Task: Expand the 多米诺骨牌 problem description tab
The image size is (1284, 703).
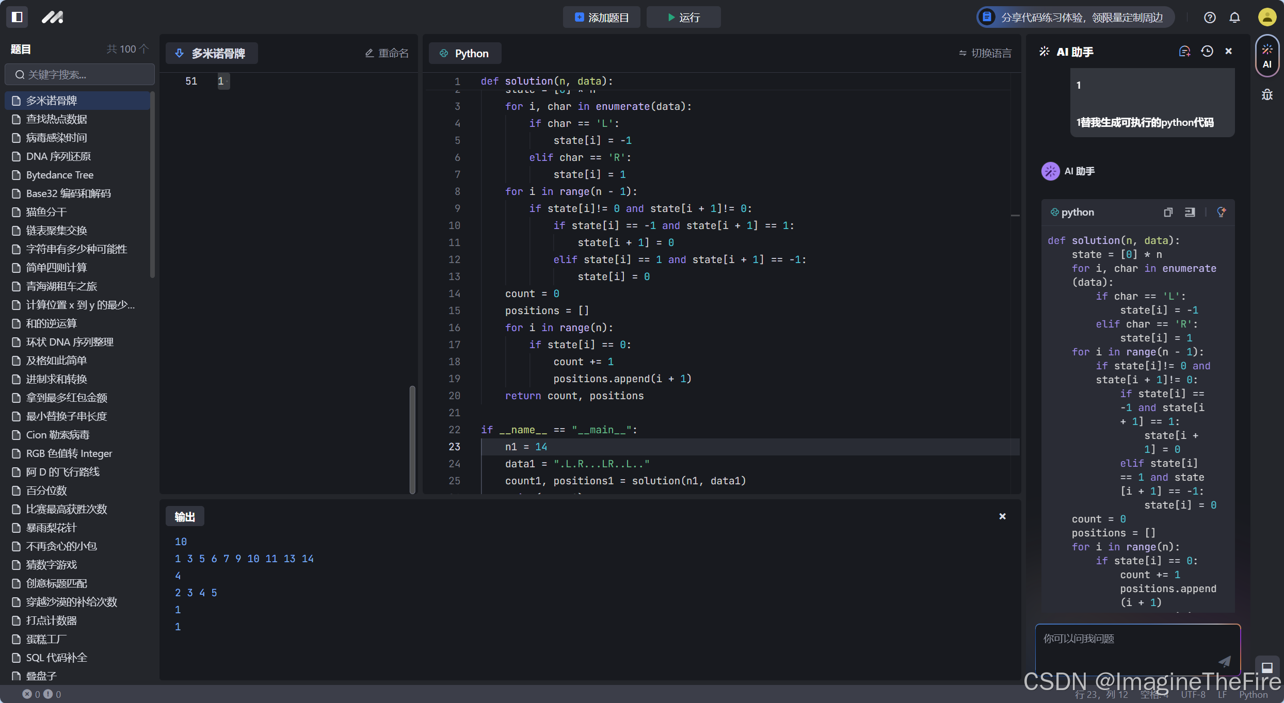Action: click(212, 53)
